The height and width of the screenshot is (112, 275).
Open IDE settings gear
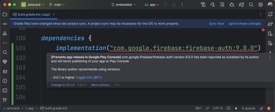[x=260, y=5]
